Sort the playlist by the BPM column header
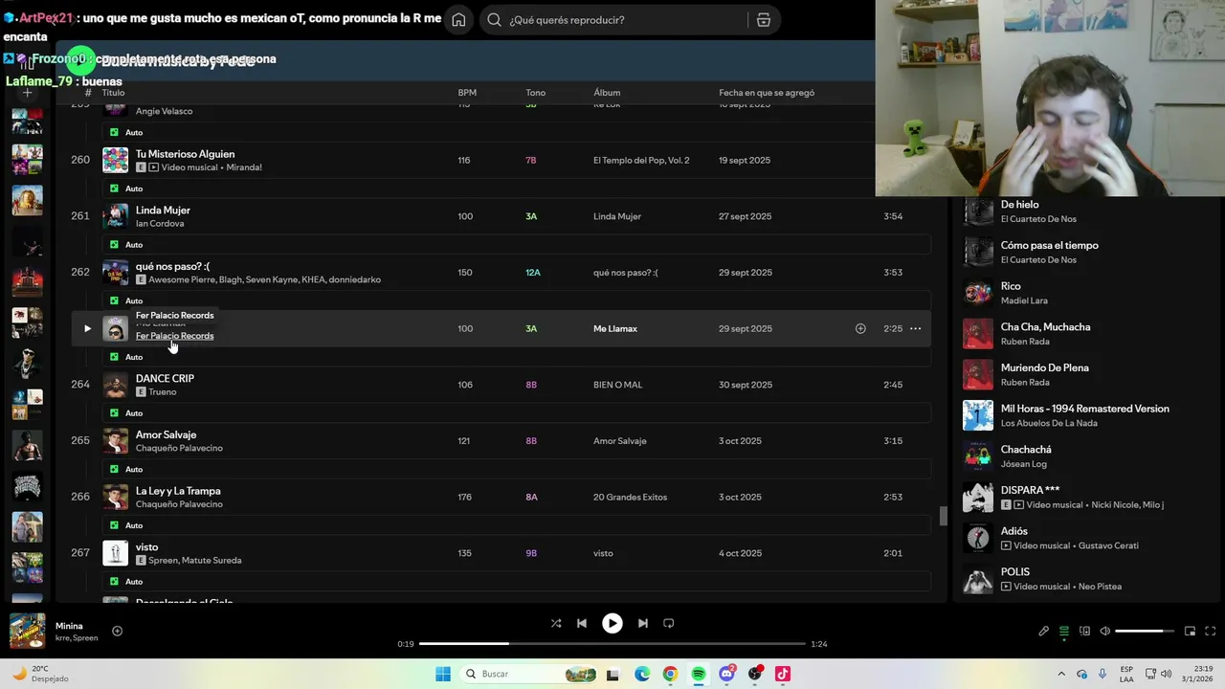The width and height of the screenshot is (1225, 689). click(467, 93)
